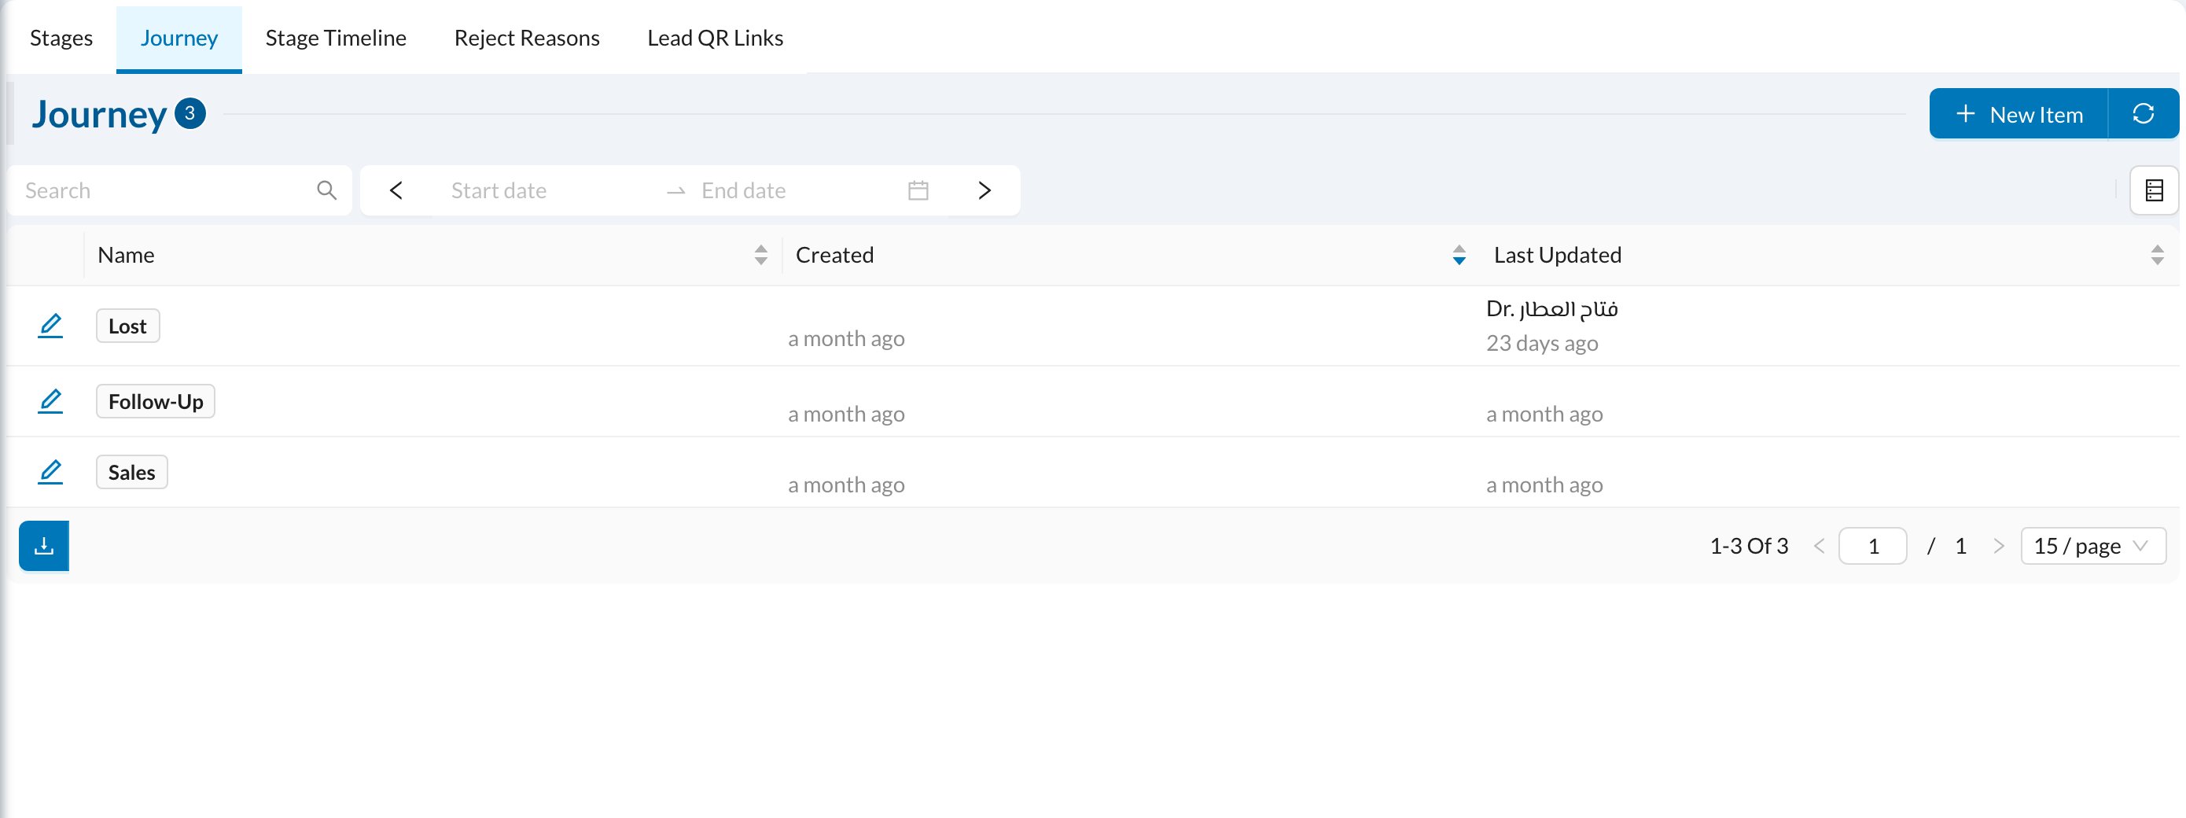This screenshot has width=2186, height=818.
Task: Edit the Lost journey with pencil icon
Action: 50,326
